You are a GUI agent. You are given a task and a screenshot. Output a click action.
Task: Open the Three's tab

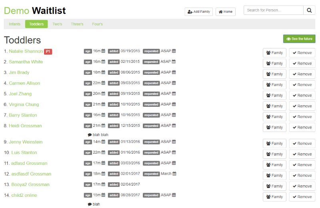pos(77,24)
